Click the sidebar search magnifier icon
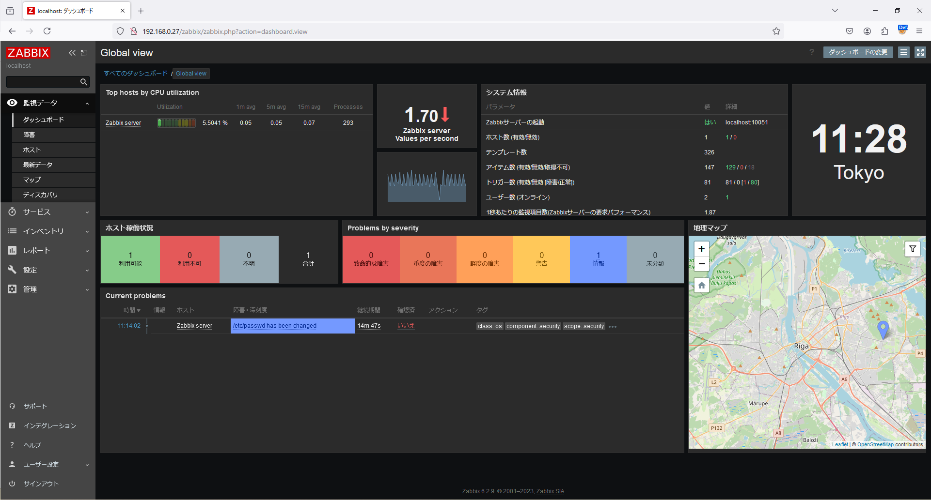931x500 pixels. tap(84, 82)
